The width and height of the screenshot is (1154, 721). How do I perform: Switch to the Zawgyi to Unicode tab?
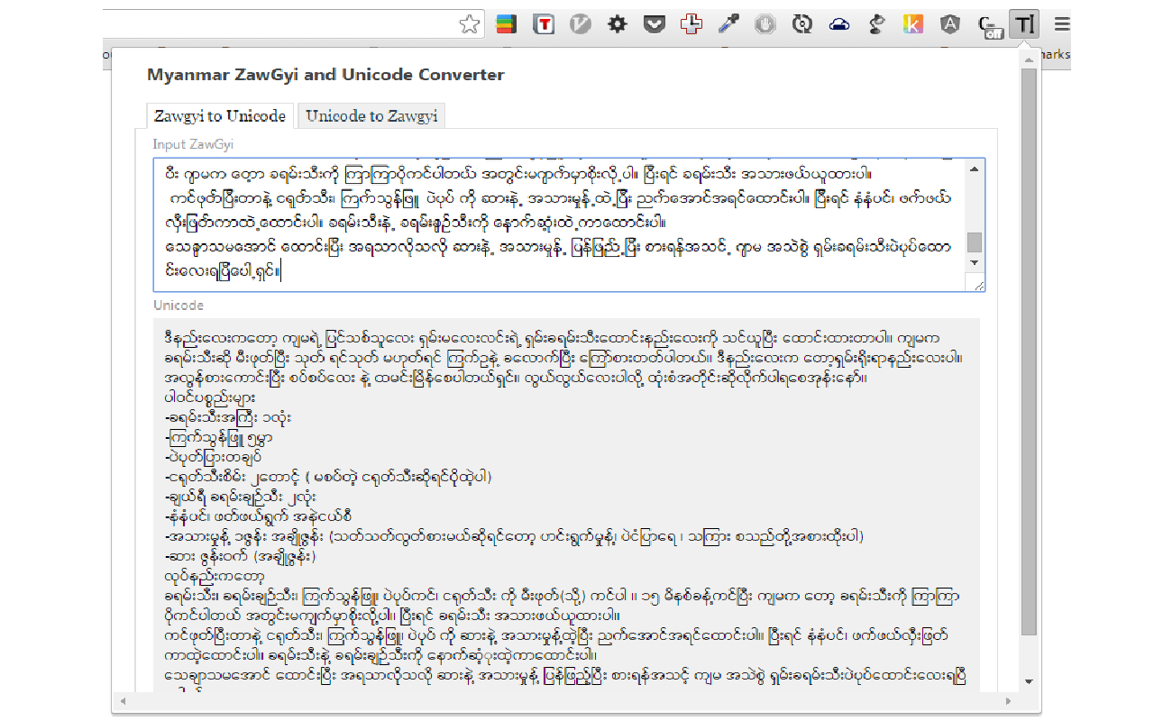tap(220, 115)
